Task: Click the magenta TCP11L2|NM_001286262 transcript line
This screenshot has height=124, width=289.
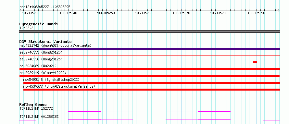Action: click(x=149, y=119)
